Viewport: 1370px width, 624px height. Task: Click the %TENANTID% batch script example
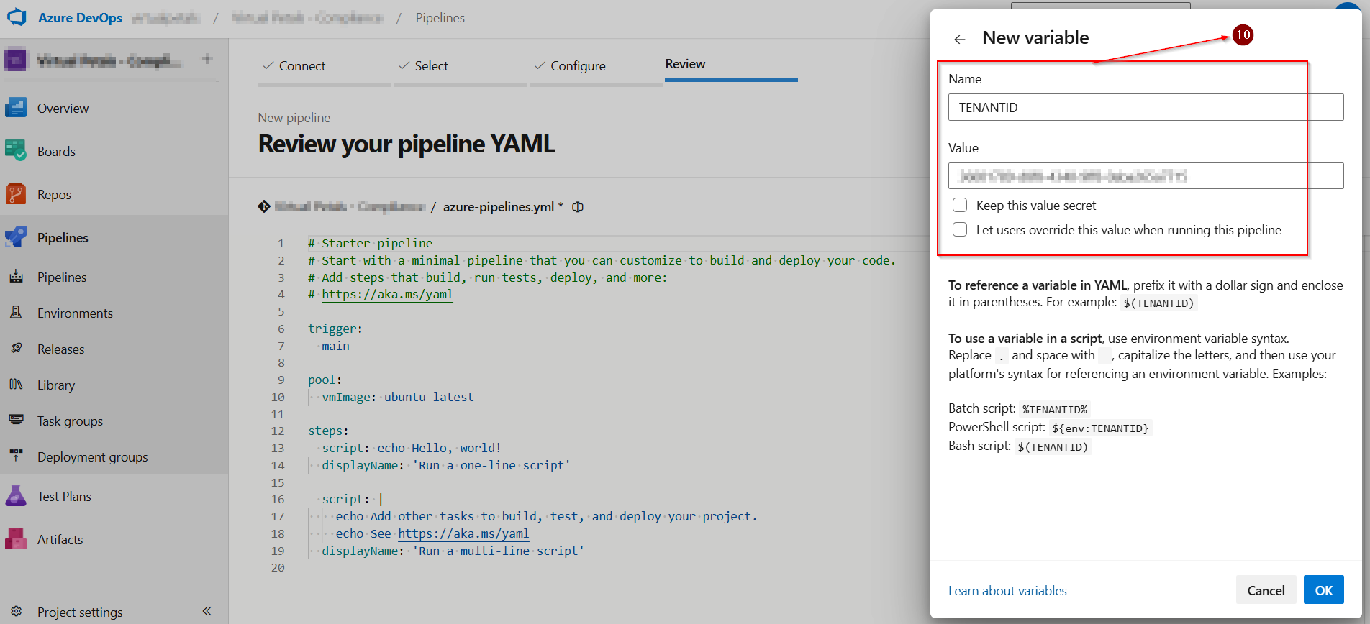click(x=1055, y=410)
